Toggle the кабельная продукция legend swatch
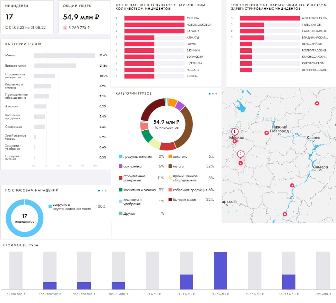 point(170,190)
